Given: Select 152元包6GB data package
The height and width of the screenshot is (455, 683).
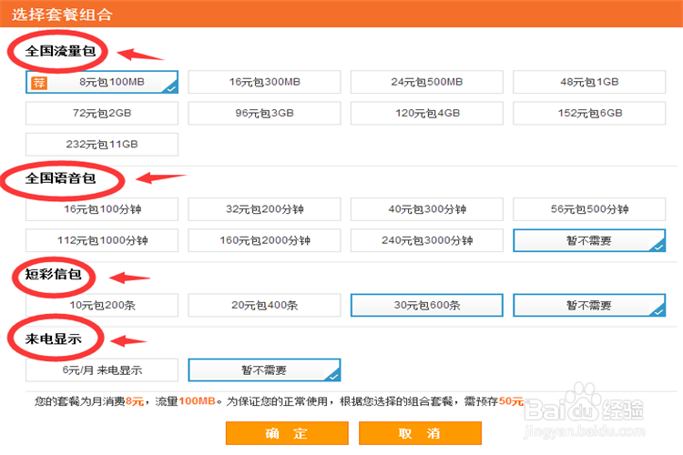Looking at the screenshot, I should tap(589, 113).
